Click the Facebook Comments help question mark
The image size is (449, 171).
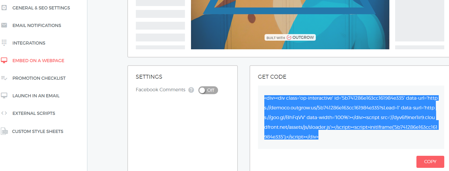191,90
